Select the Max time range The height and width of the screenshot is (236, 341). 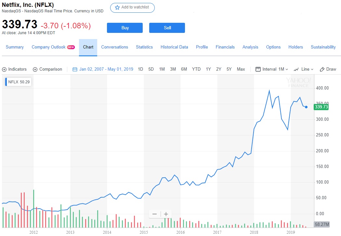tap(241, 69)
